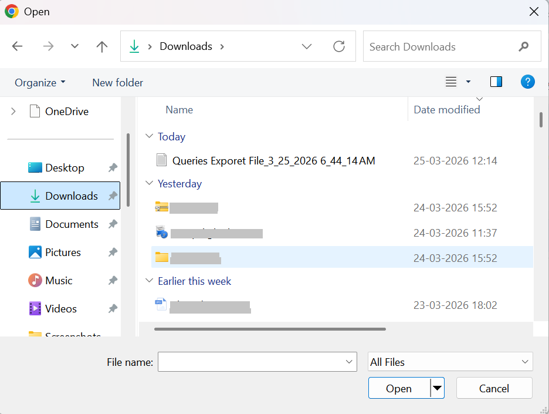Screen dimensions: 549x414
Task: Open the File name dropdown arrow
Action: pyautogui.click(x=349, y=362)
